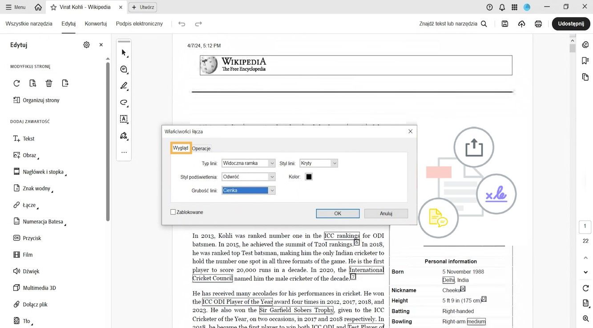The height and width of the screenshot is (328, 593).
Task: Click the Znajdź tekst lub narzędzia search
Action: [453, 24]
